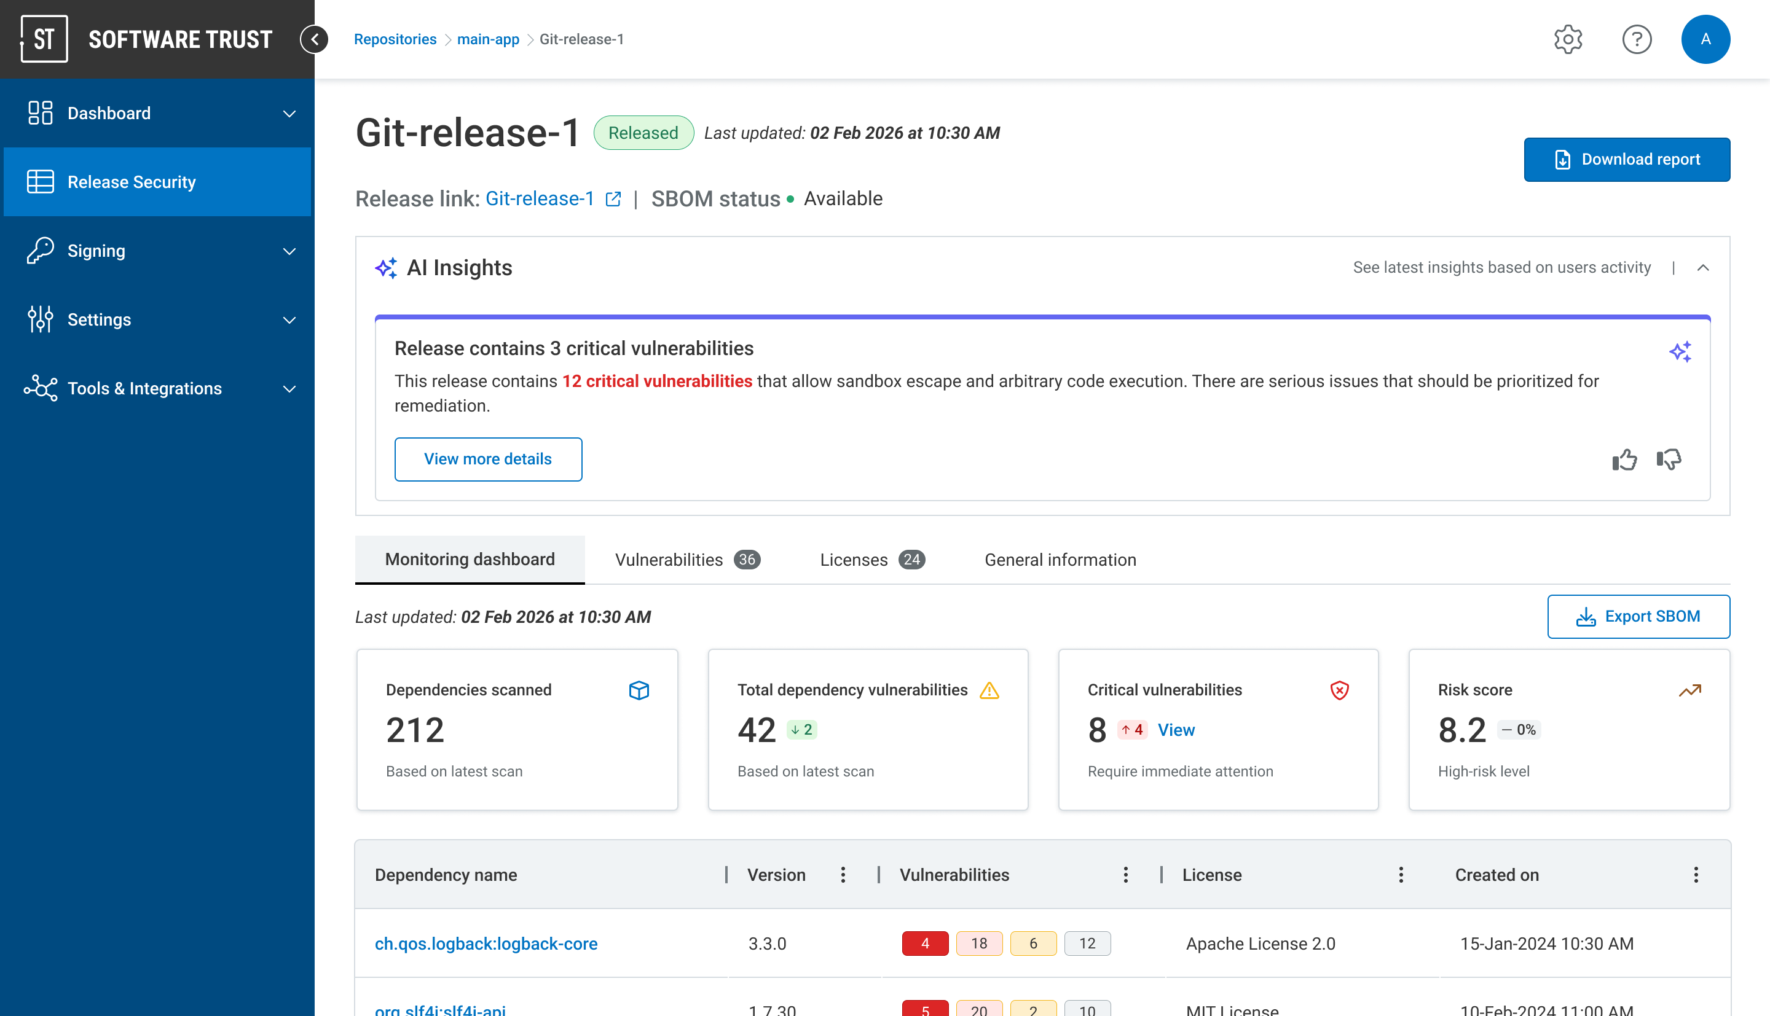Click red critical badge 4 for logback-core

coord(925,944)
